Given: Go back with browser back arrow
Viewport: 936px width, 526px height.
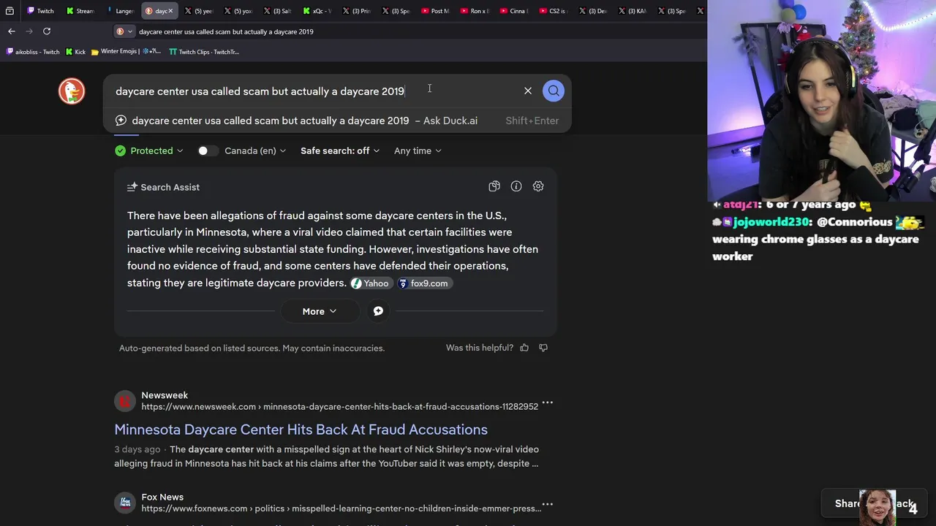Looking at the screenshot, I should point(11,31).
